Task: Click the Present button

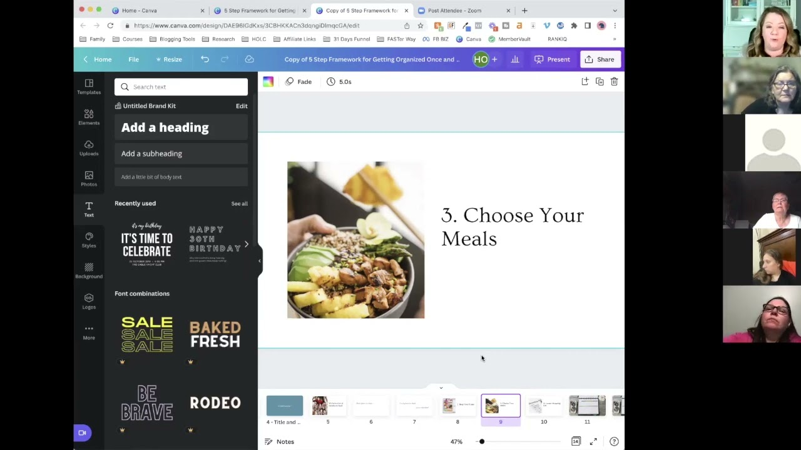Action: (x=553, y=59)
